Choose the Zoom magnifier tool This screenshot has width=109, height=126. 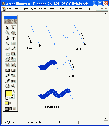13,86
